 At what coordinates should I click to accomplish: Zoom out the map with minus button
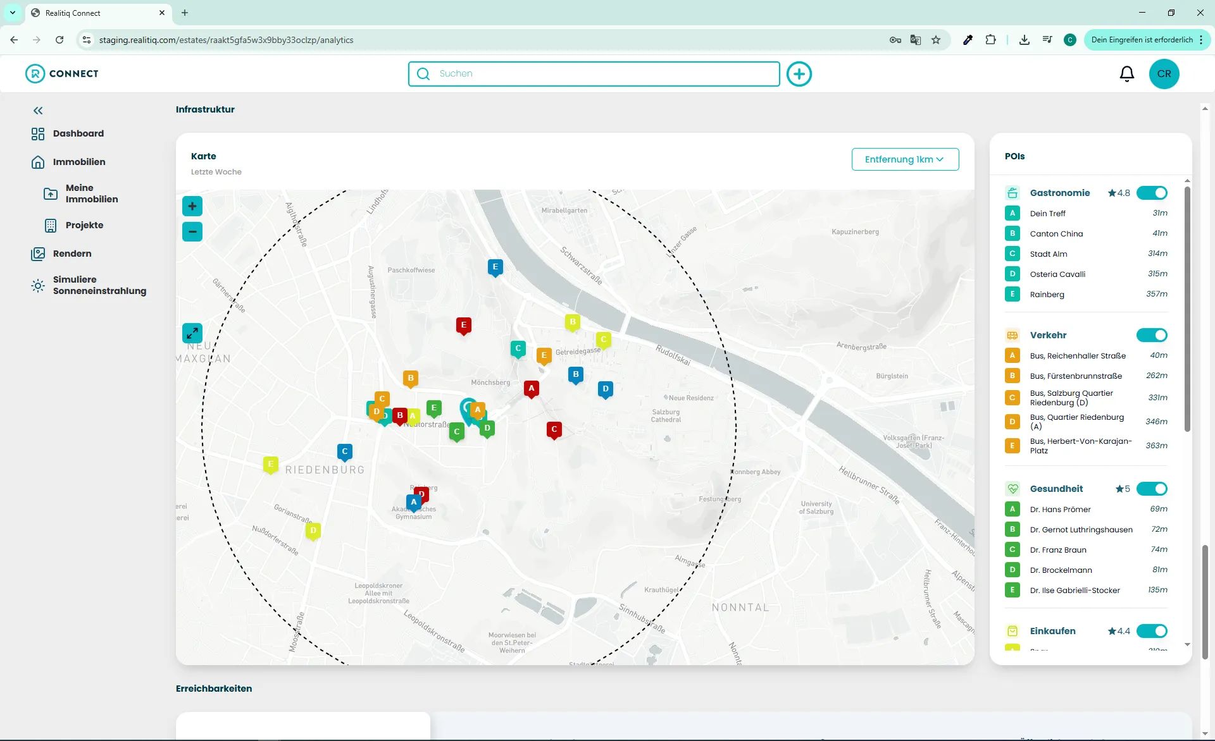click(x=192, y=231)
